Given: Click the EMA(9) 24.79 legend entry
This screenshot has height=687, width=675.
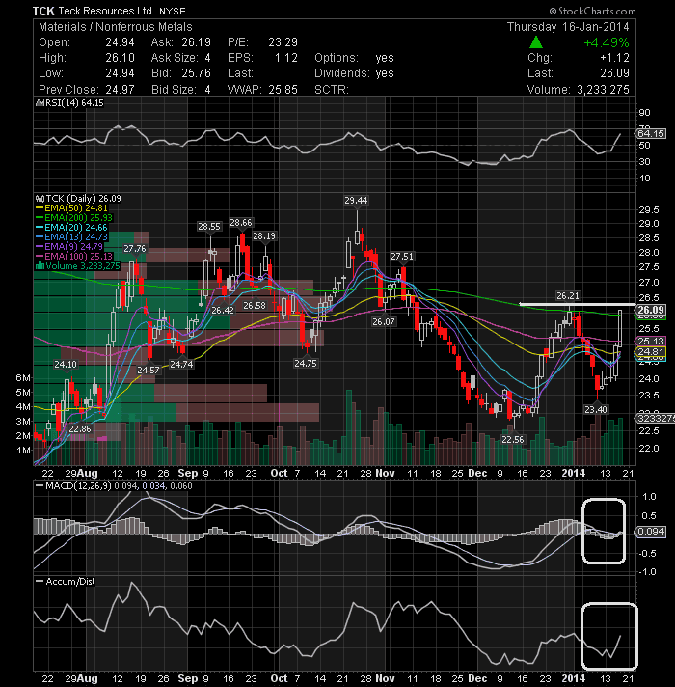Looking at the screenshot, I should (x=69, y=247).
